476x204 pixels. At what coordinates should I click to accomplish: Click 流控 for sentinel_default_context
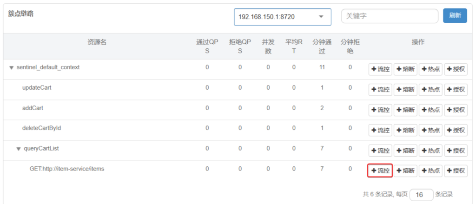click(380, 70)
